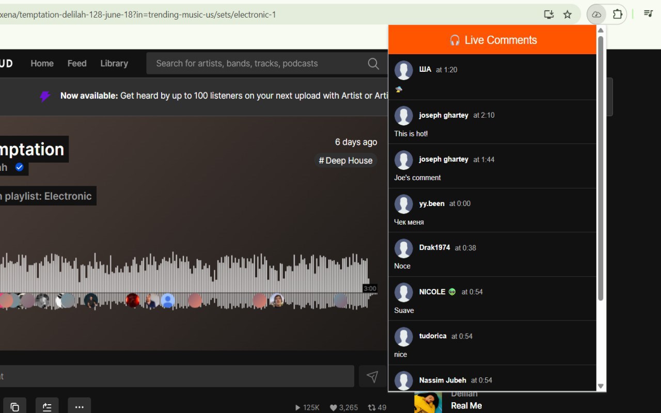Click the verified badge next to artist name
Image resolution: width=661 pixels, height=413 pixels.
tap(20, 167)
